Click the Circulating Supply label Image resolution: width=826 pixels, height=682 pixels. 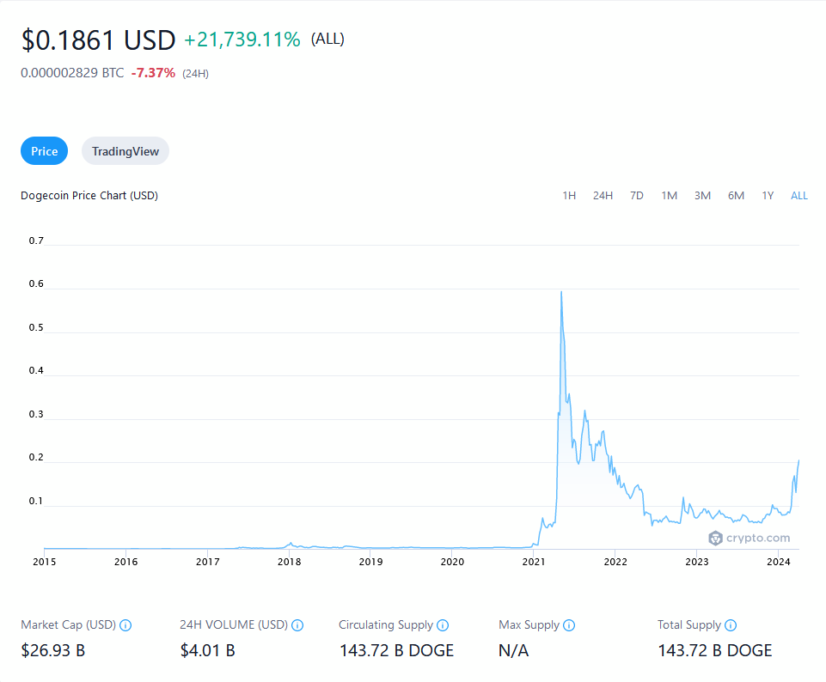[386, 624]
